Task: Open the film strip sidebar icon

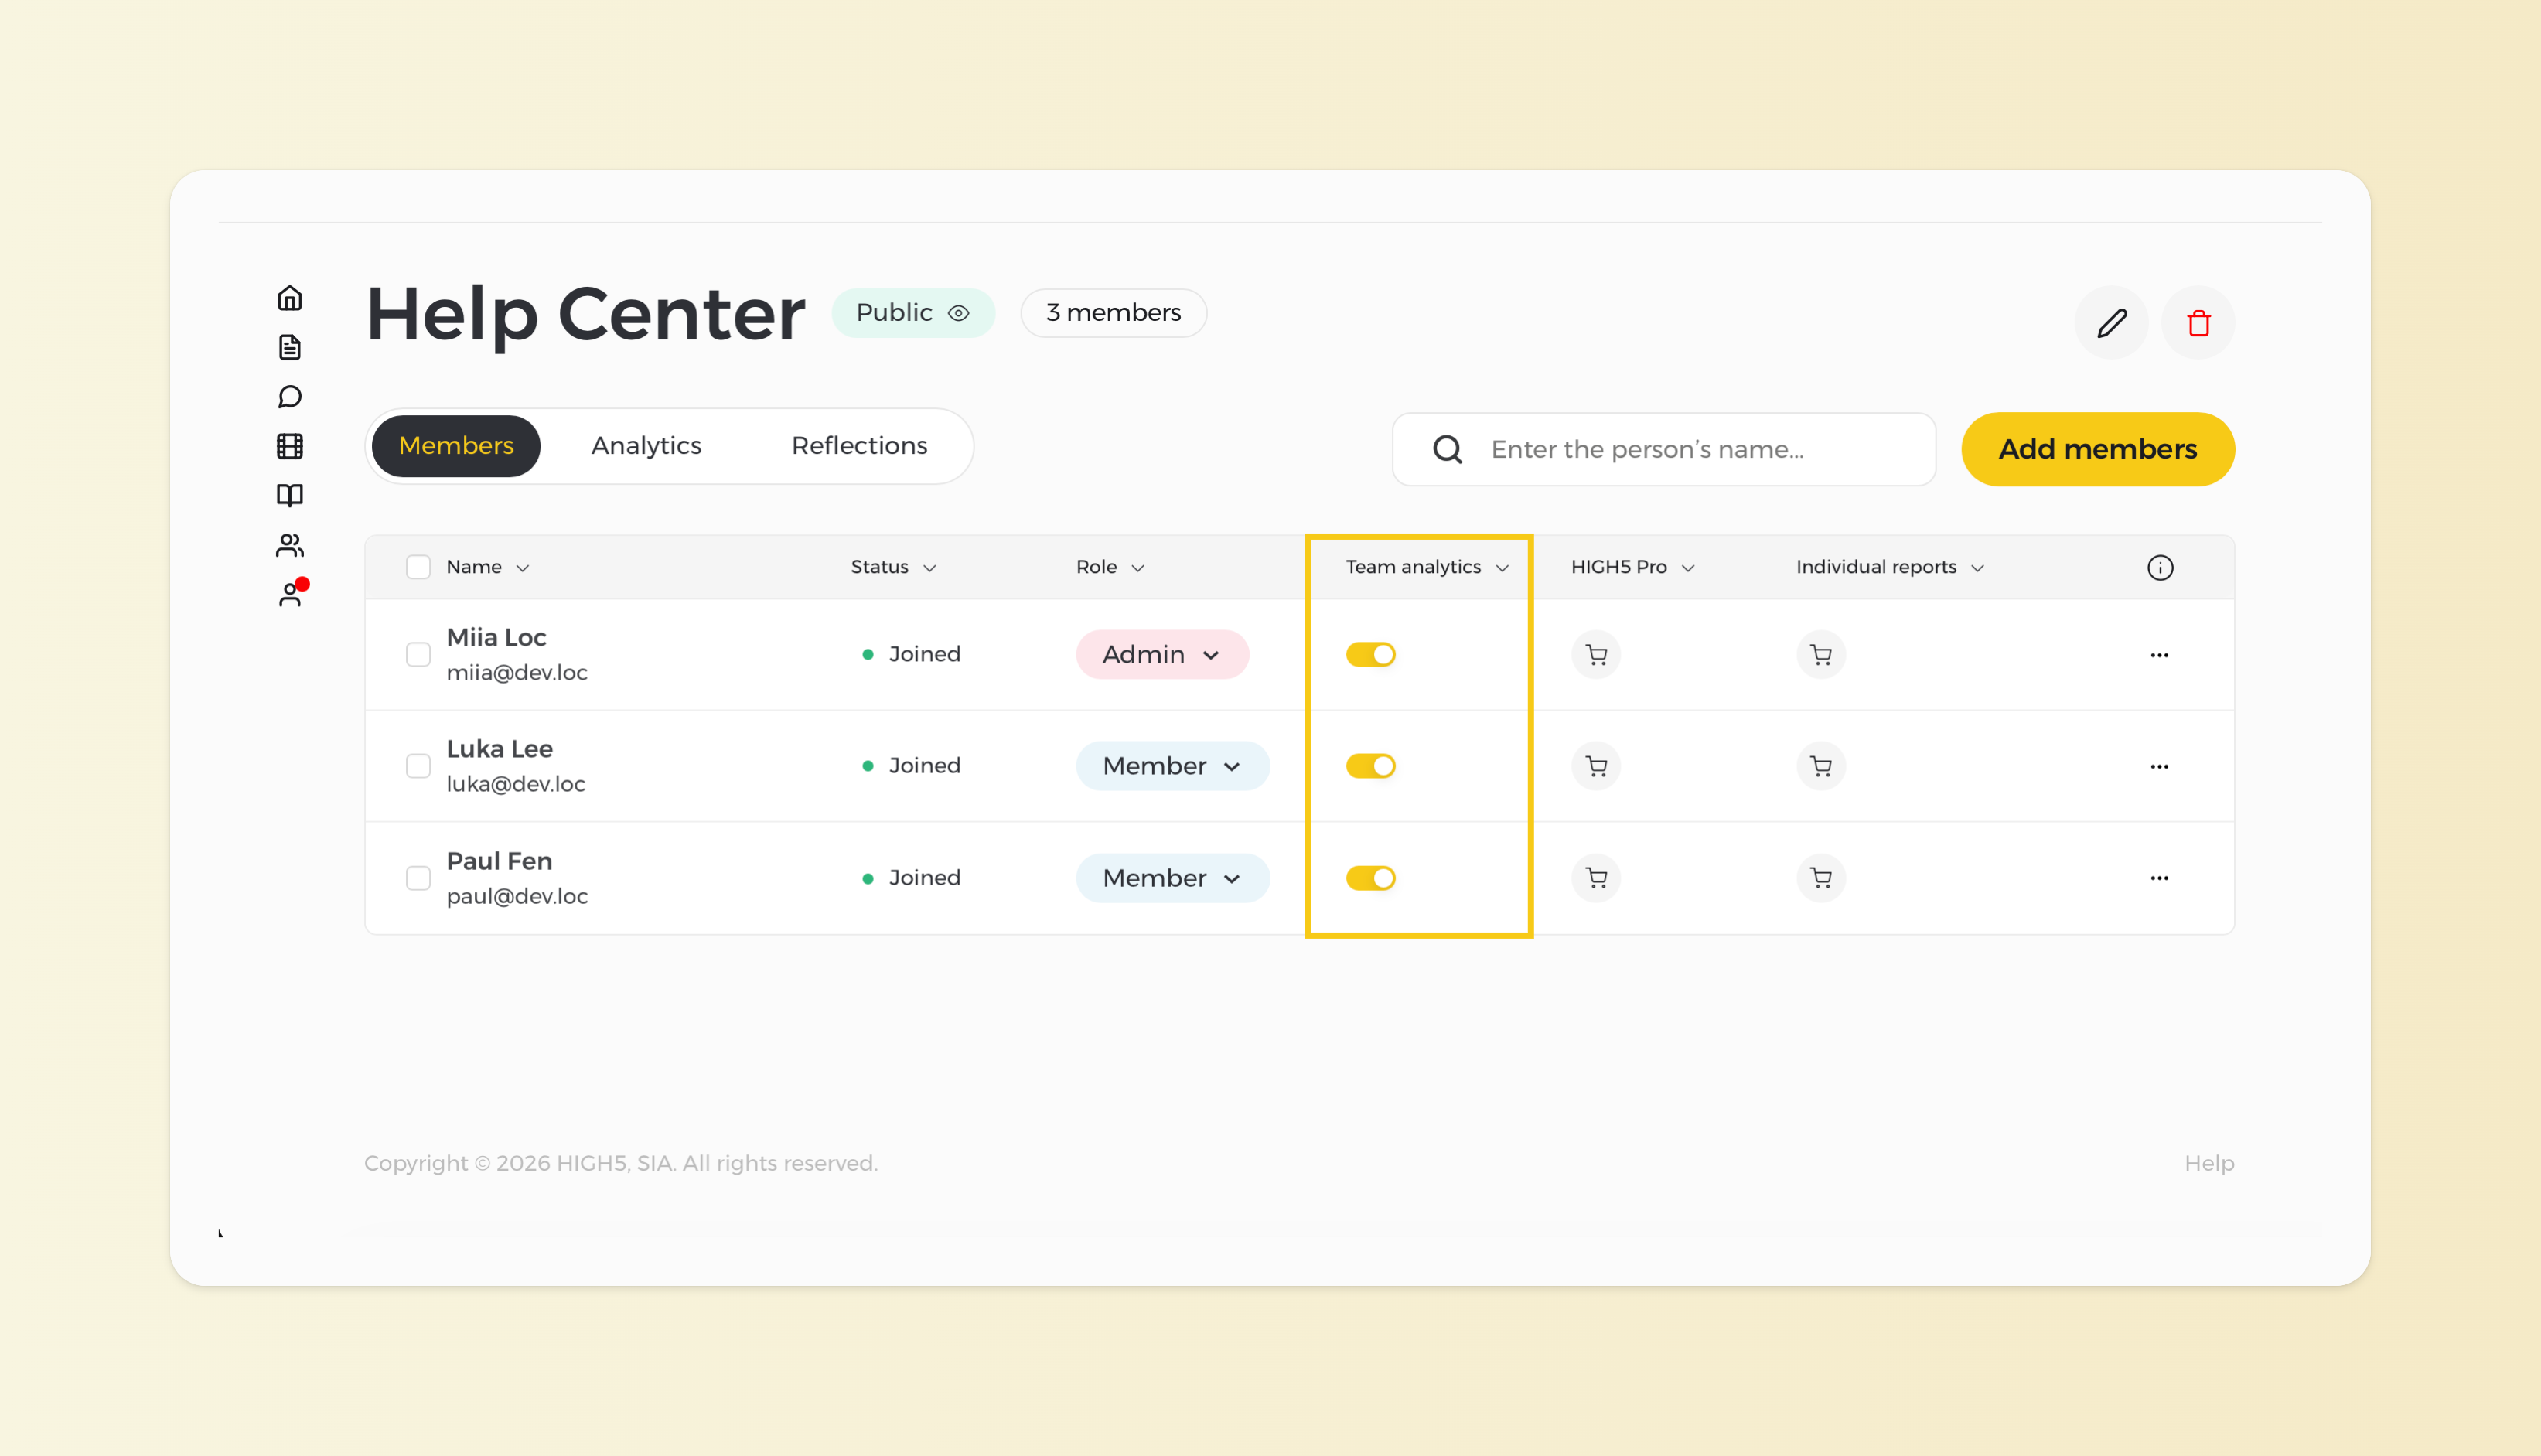Action: pos(290,446)
